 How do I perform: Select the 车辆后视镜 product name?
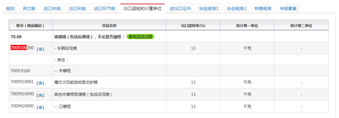coord(66,48)
